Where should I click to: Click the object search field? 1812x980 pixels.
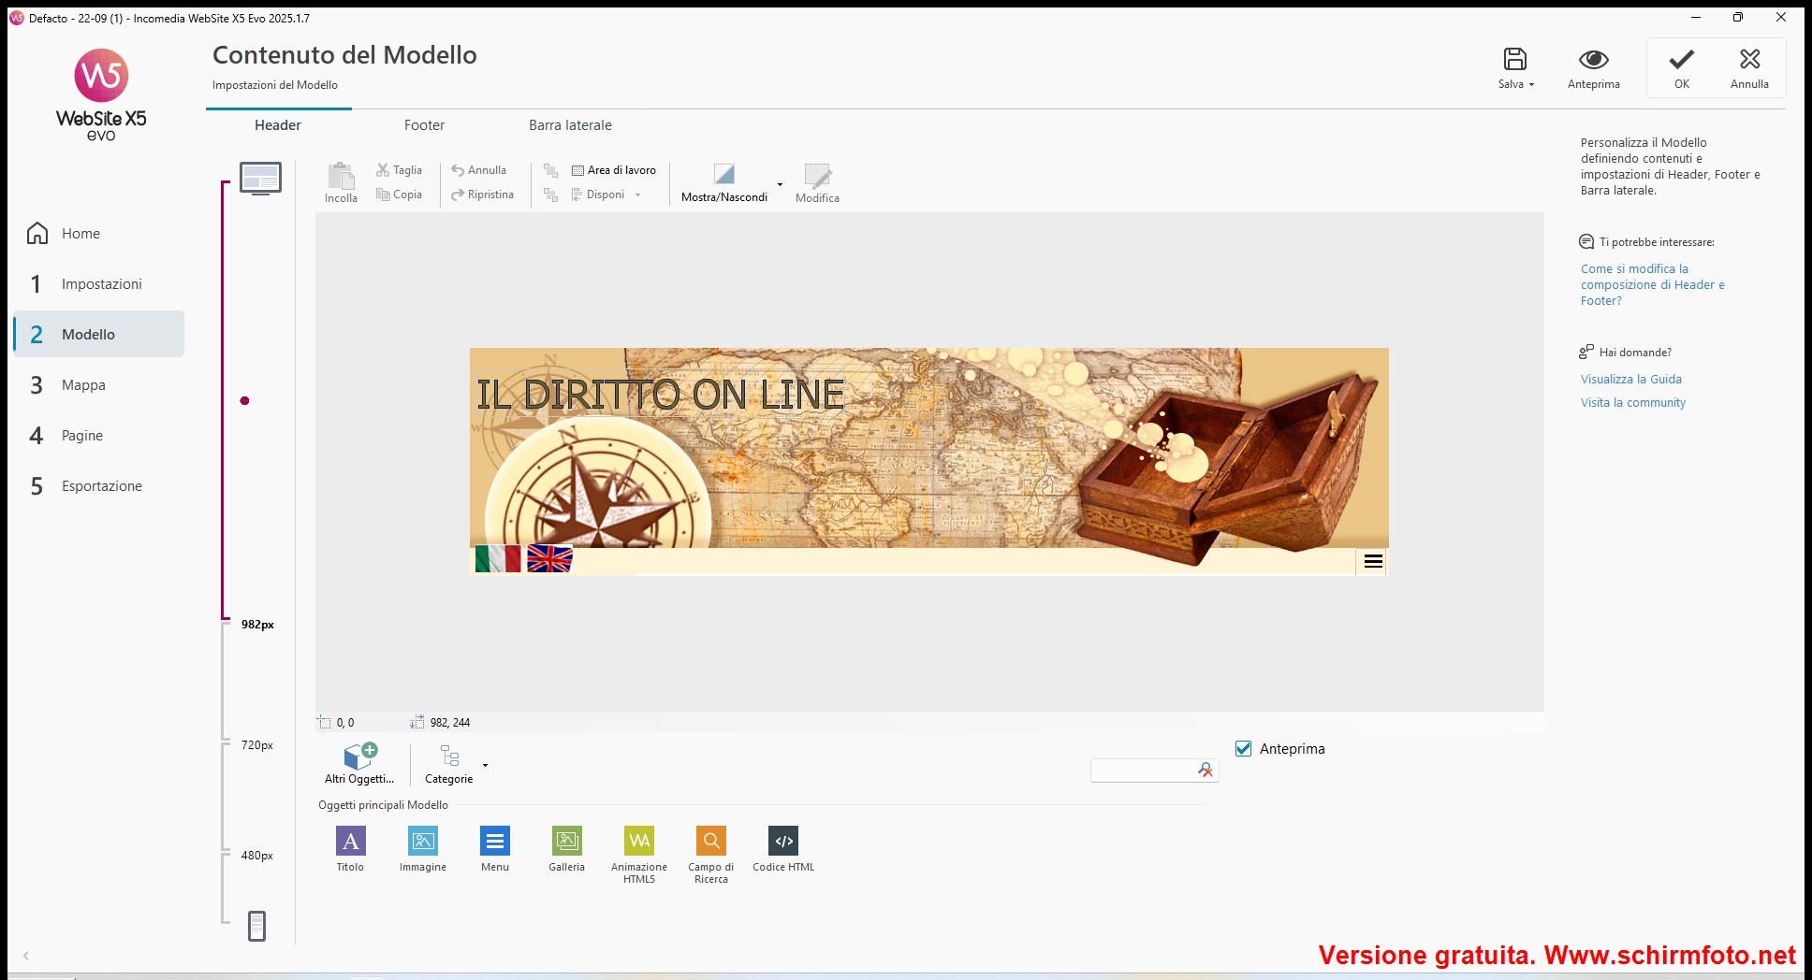pyautogui.click(x=1142, y=771)
